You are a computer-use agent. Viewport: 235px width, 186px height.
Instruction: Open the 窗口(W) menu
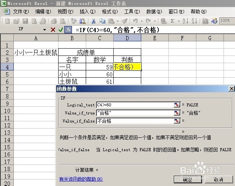tap(176, 12)
